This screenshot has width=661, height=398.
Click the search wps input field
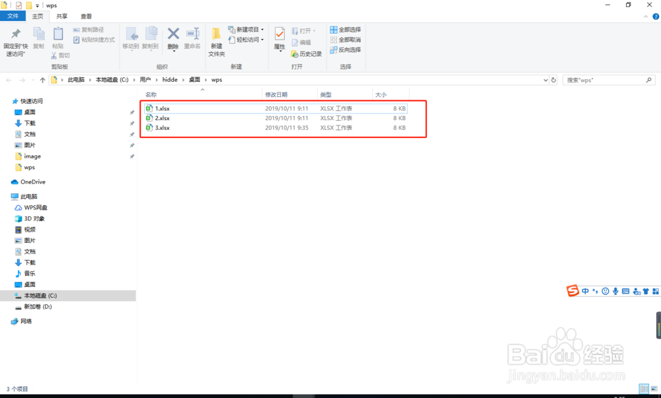pos(609,80)
